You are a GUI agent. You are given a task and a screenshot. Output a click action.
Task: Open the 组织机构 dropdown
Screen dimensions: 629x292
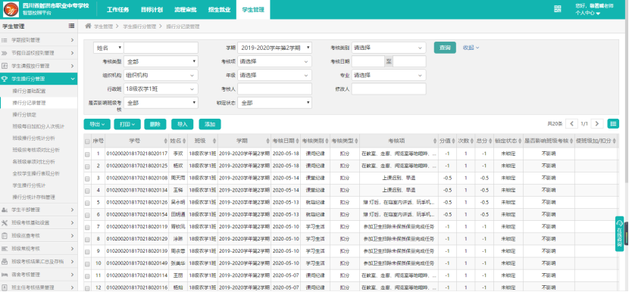pyautogui.click(x=161, y=76)
